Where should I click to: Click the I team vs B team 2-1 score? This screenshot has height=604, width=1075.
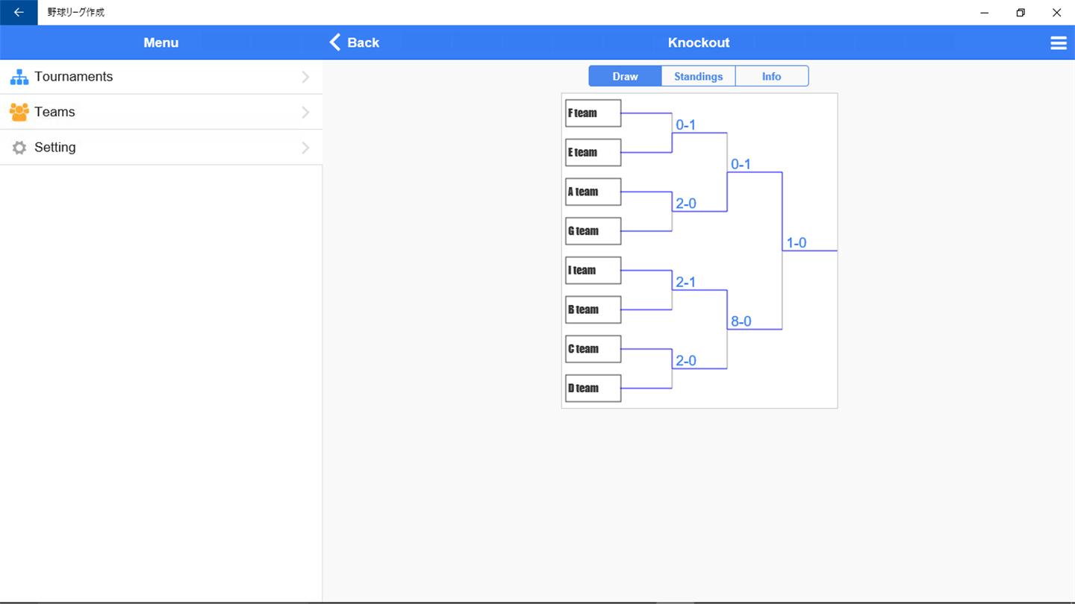(x=685, y=282)
